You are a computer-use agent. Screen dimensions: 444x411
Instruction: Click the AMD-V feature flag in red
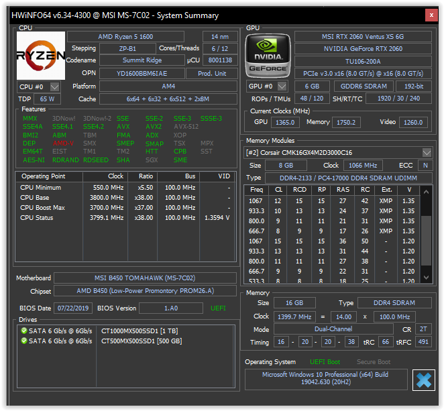(63, 143)
